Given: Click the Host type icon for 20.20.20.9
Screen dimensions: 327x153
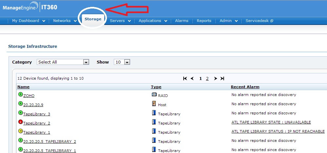Looking at the screenshot, I should coord(154,104).
